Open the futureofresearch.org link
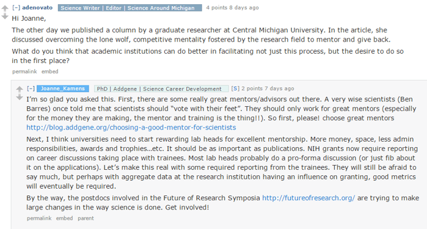Screen dimensions: 427x229 click(308, 198)
